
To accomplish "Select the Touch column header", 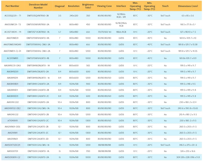I will pyautogui.click(x=165, y=6).
